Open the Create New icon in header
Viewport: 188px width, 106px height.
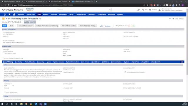[x=138, y=10]
